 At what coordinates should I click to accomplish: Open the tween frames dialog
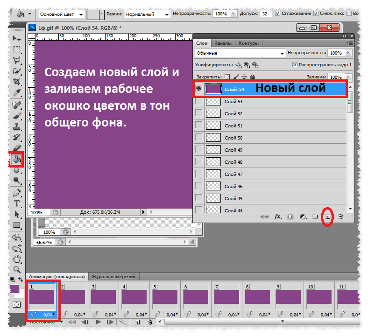[x=123, y=322]
